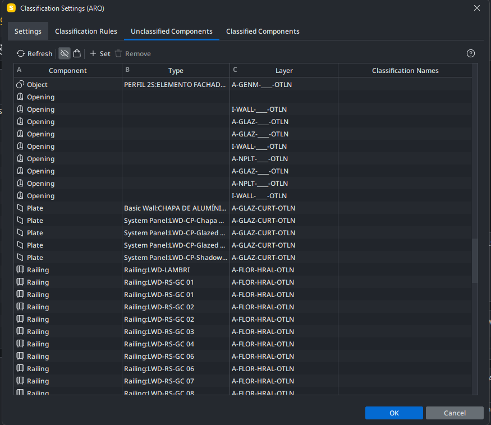This screenshot has height=425, width=491.
Task: Click the Plate icon for Basic Wall:CHAPA DE ALUMÍNI row
Action: pos(20,208)
